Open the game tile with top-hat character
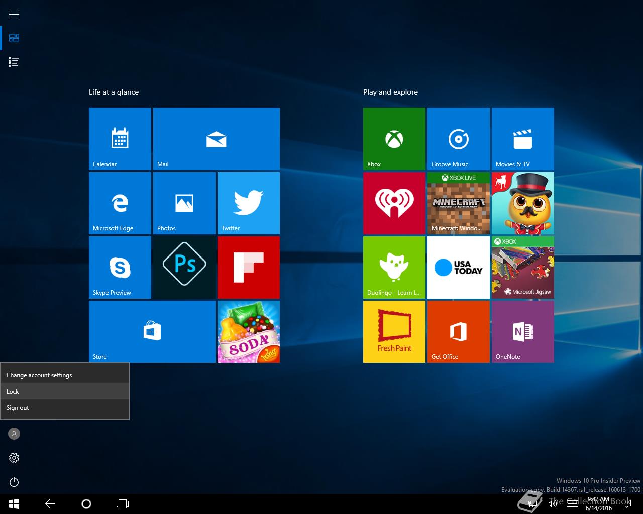The image size is (643, 514). (523, 203)
